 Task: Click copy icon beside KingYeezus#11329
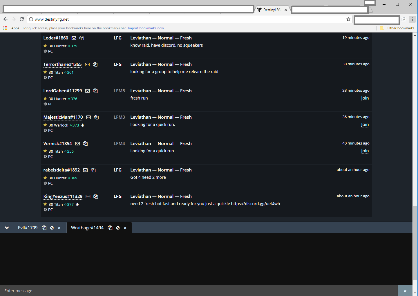(96, 196)
